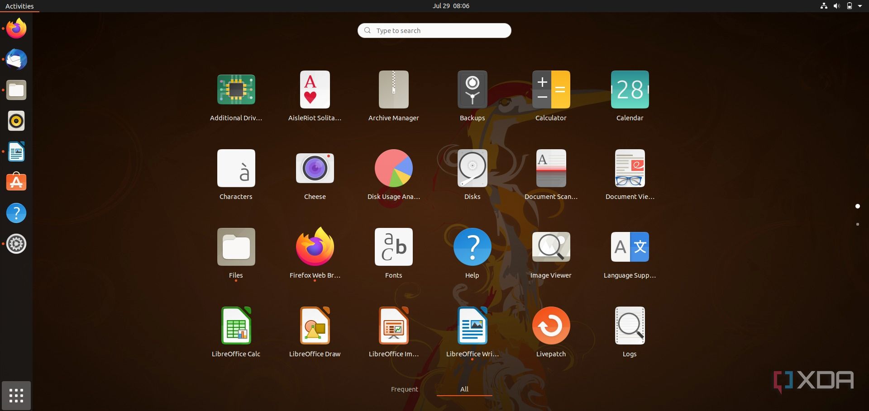
Task: Go to the second app page dot
Action: 857,224
